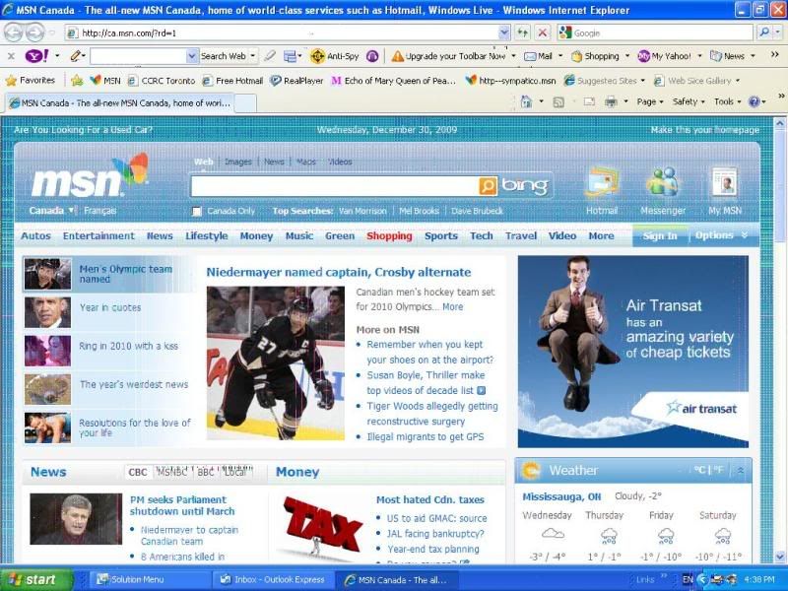
Task: Click the pencil highlight icon on Yahoo toolbar
Action: tap(75, 56)
